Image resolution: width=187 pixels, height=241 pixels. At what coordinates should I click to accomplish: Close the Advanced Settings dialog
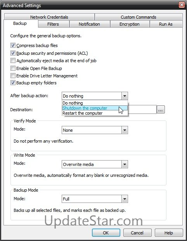click(182, 5)
